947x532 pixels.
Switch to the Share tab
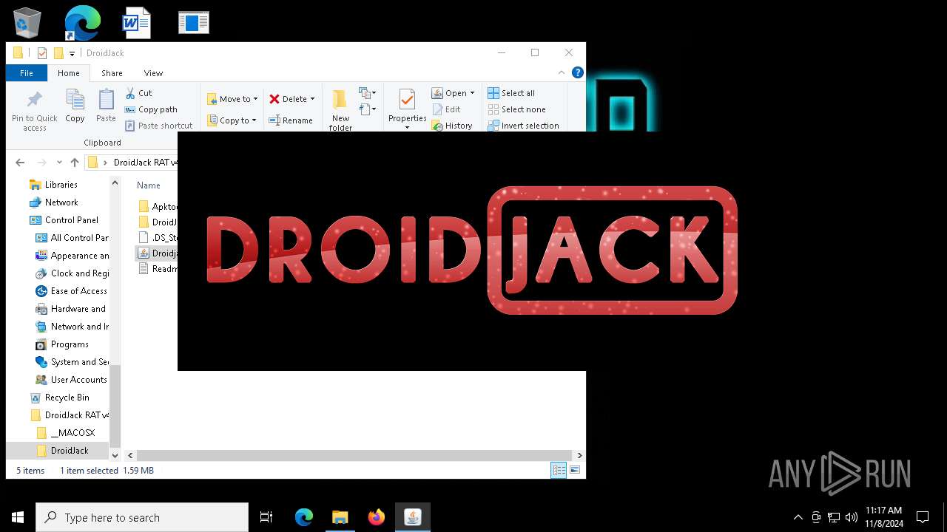point(112,73)
